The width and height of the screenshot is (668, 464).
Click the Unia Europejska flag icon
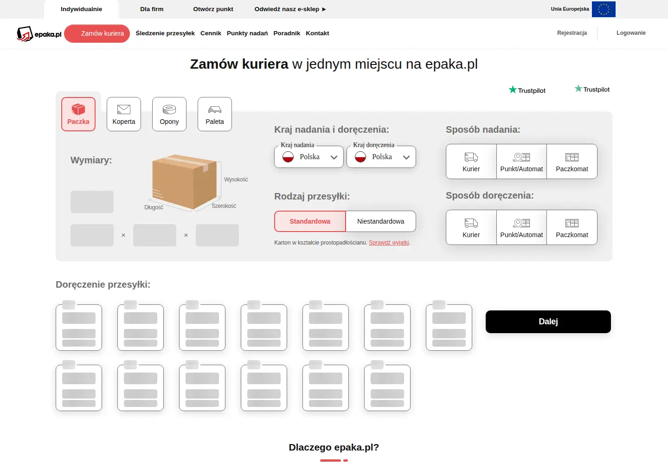coord(604,9)
